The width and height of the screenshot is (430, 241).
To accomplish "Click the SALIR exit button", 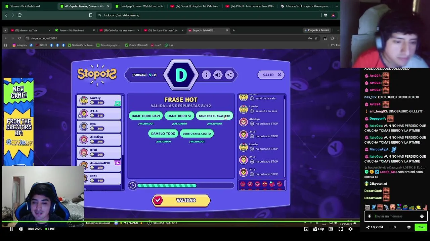I will point(270,75).
